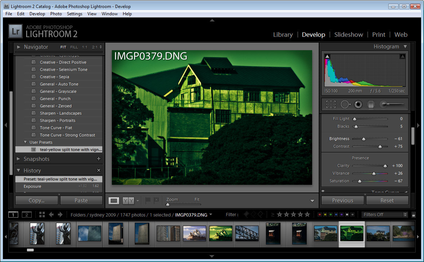Click the toolbar Zoom slider handle
The width and height of the screenshot is (424, 262).
click(168, 205)
